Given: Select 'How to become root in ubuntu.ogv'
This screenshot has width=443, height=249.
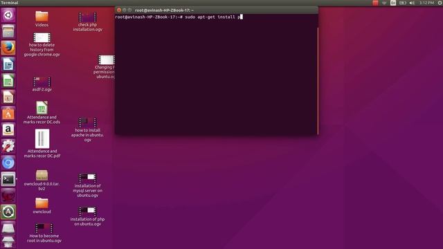Looking at the screenshot, I should click(x=44, y=233).
